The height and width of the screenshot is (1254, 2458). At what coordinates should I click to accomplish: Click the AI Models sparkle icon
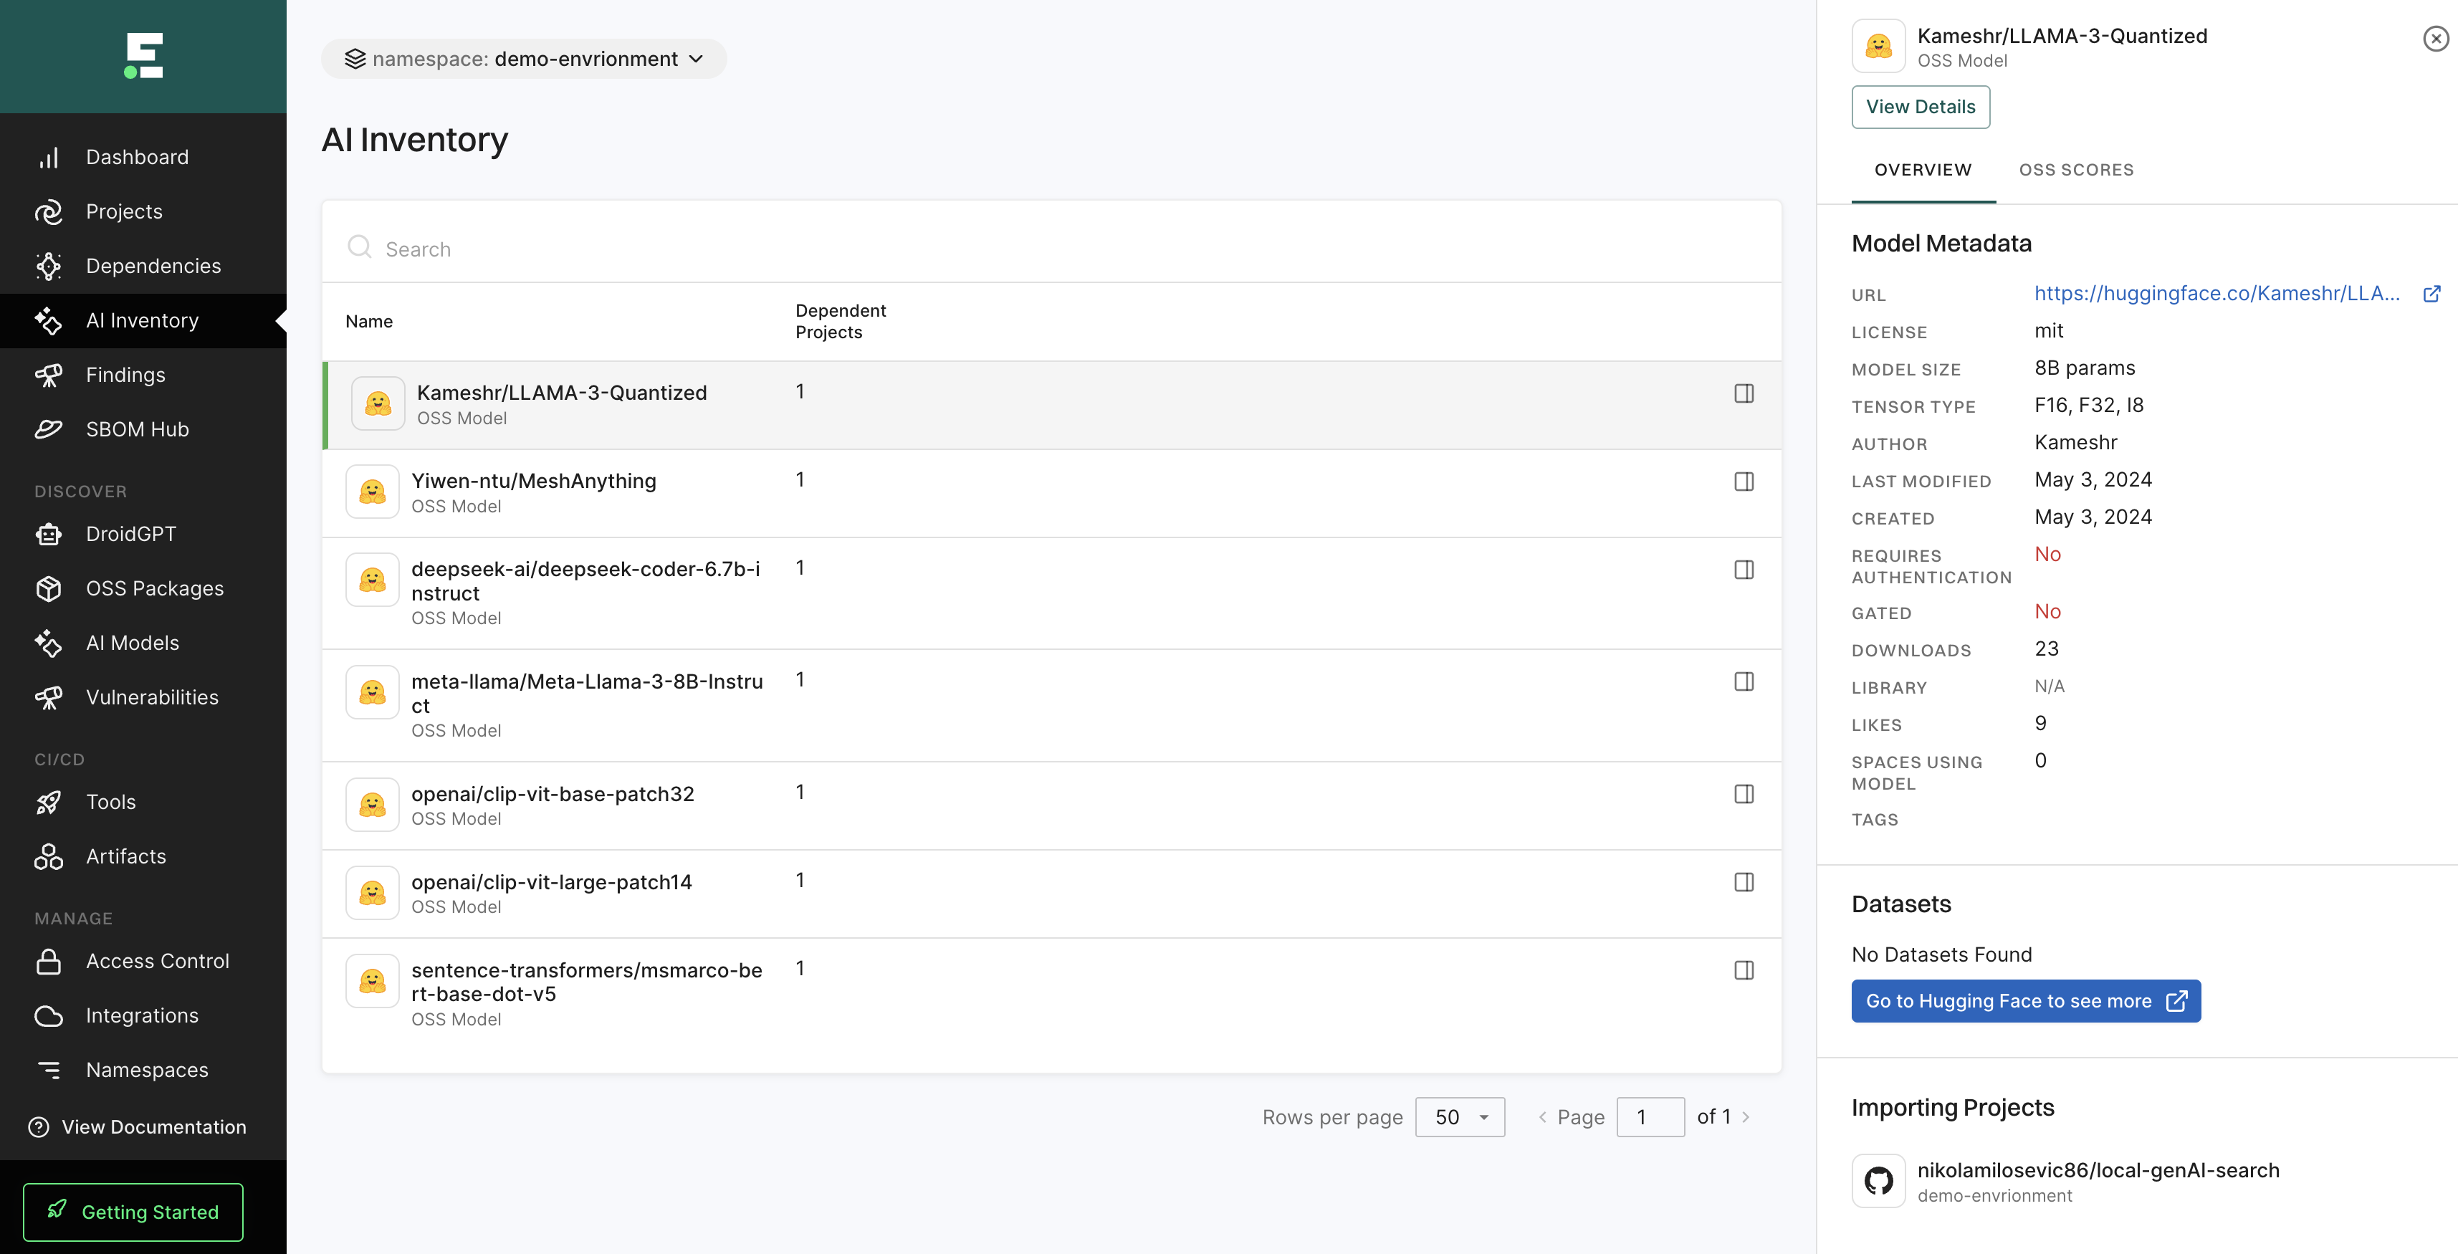pos(49,643)
